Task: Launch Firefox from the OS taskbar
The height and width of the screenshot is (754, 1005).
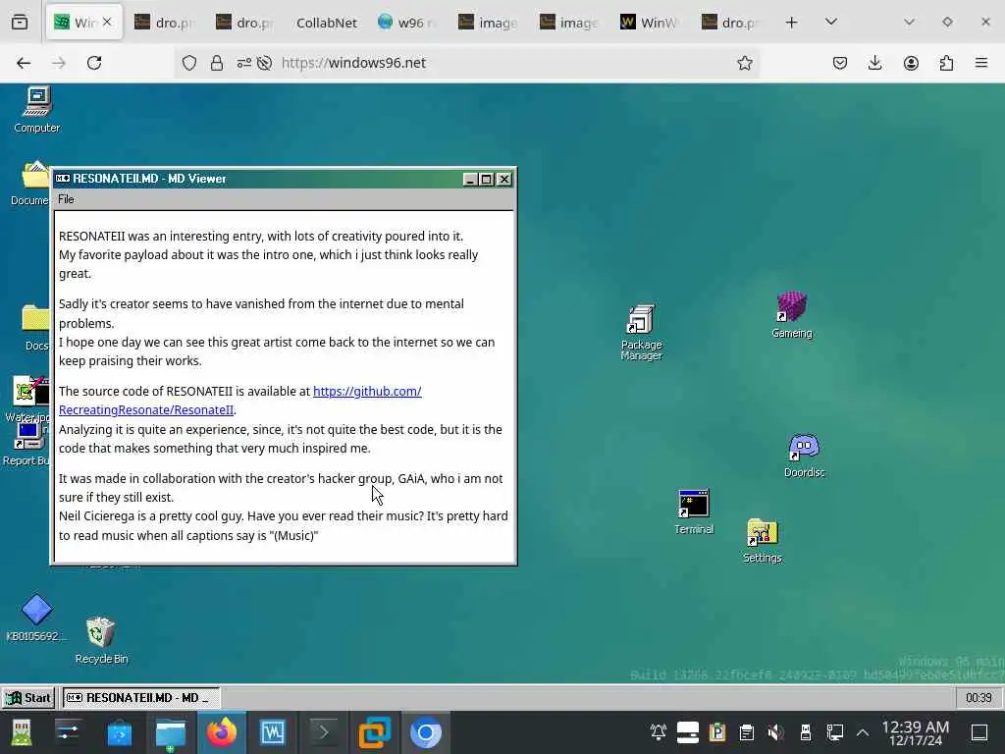Action: (221, 732)
